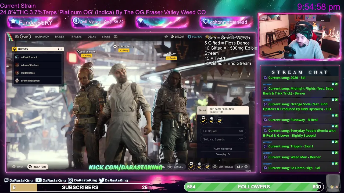The image size is (344, 193).
Task: Click the SUBSCRIBERS goal progress bar
Action: [x=80, y=187]
